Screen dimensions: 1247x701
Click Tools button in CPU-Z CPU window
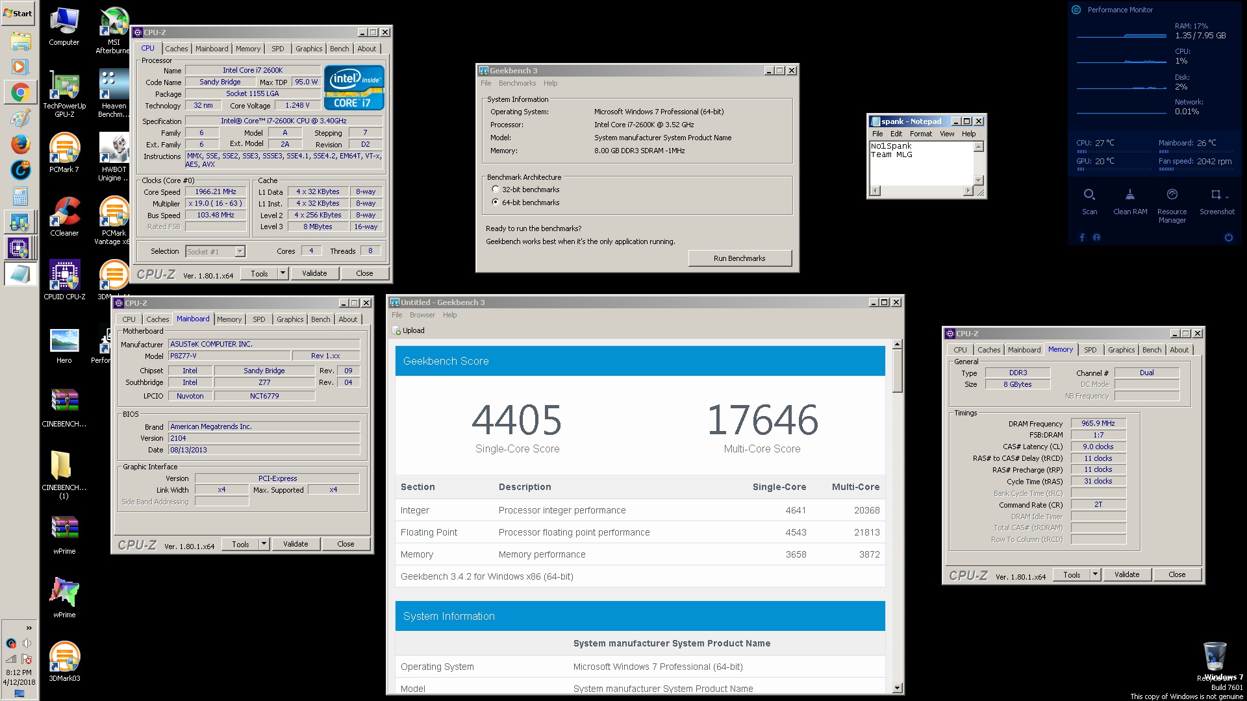pos(259,273)
